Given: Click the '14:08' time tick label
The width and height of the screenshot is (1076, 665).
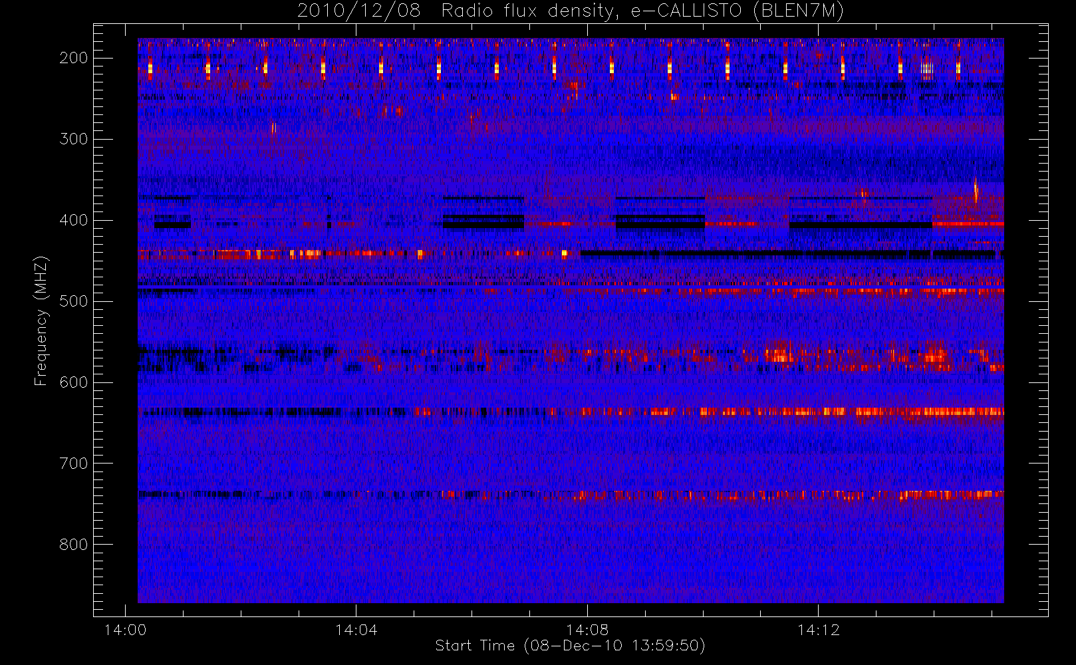Looking at the screenshot, I should click(x=587, y=630).
